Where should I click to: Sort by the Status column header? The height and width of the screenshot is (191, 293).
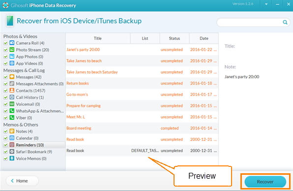pos(175,38)
